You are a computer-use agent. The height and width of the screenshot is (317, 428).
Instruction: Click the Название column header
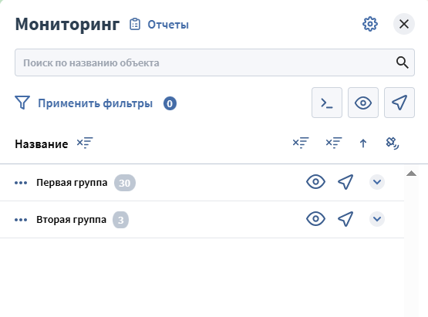pos(42,144)
